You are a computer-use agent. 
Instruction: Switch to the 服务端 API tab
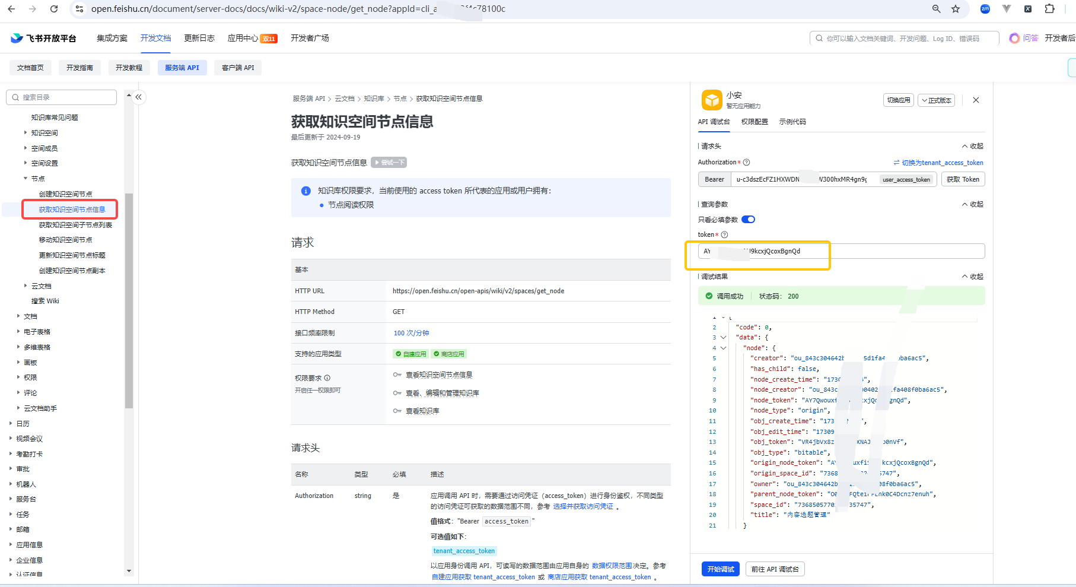(182, 68)
